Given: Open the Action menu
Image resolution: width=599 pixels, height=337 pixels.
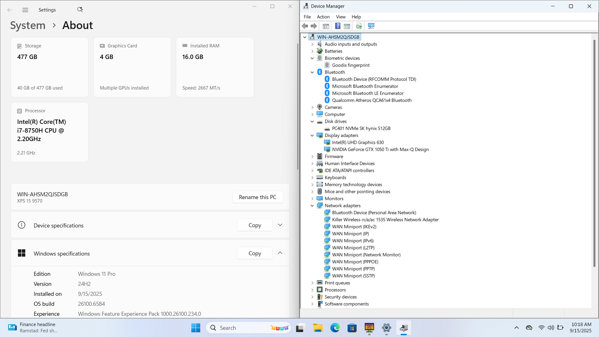Looking at the screenshot, I should point(323,17).
